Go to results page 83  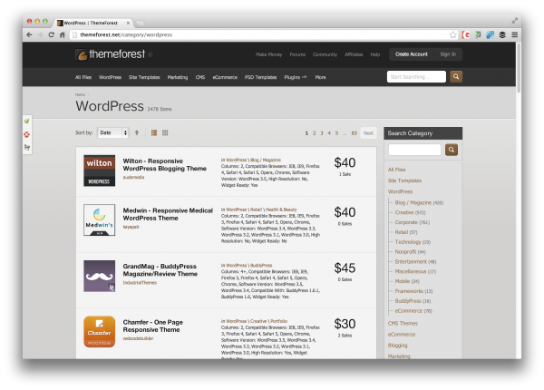coord(354,133)
